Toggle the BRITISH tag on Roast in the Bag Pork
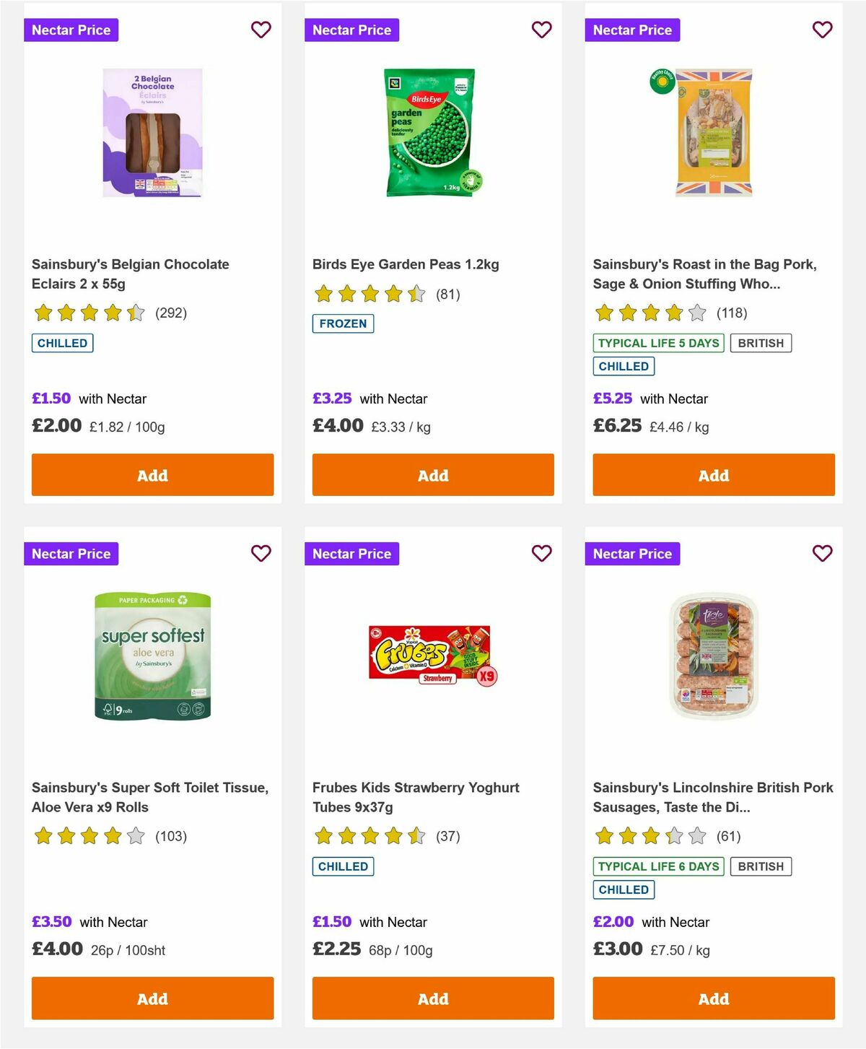Image resolution: width=866 pixels, height=1049 pixels. [x=761, y=343]
